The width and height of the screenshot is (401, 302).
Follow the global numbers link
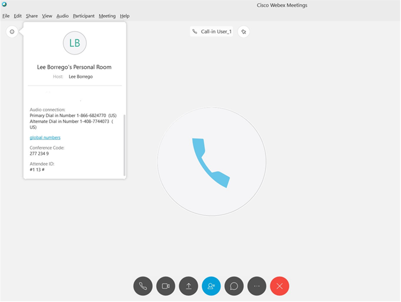point(45,138)
